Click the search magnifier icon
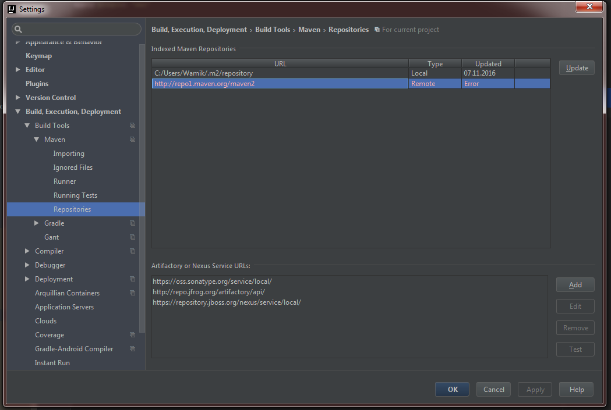The height and width of the screenshot is (410, 611). pos(18,29)
